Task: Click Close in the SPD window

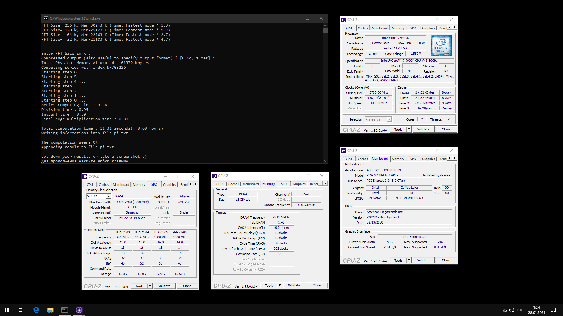Action: (x=187, y=286)
